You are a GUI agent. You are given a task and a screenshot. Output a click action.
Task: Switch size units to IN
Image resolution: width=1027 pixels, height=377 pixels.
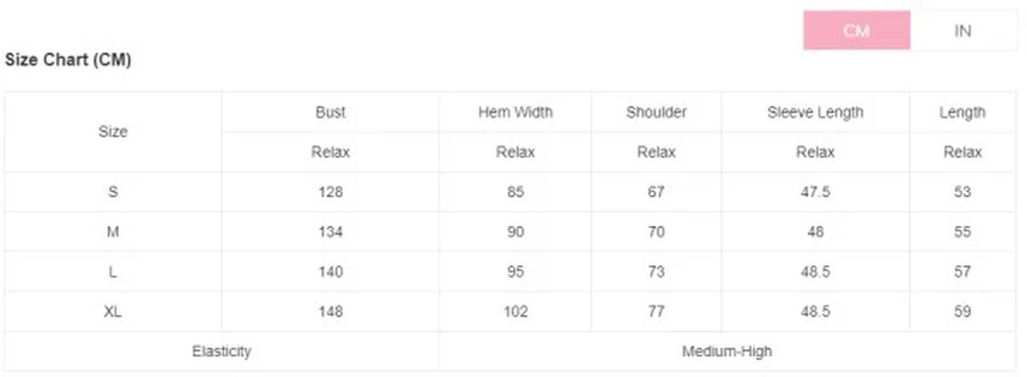(963, 31)
